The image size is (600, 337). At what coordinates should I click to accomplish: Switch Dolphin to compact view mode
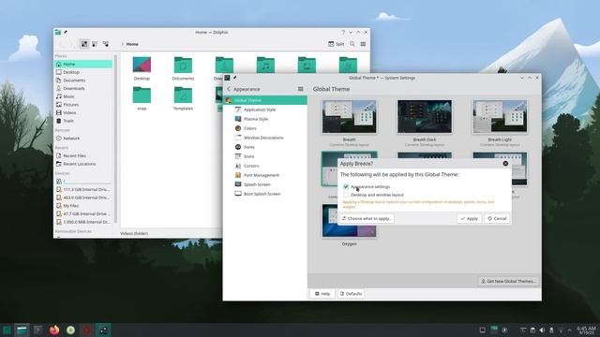95,44
